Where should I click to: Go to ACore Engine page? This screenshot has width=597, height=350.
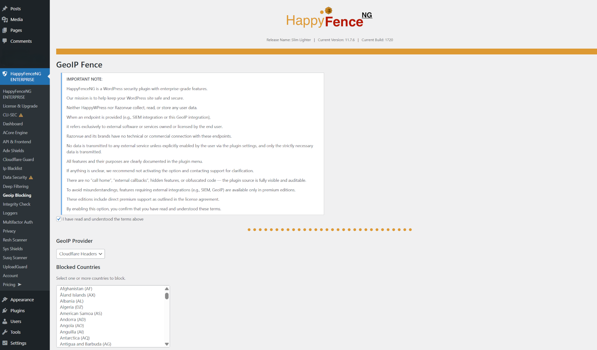tap(15, 133)
